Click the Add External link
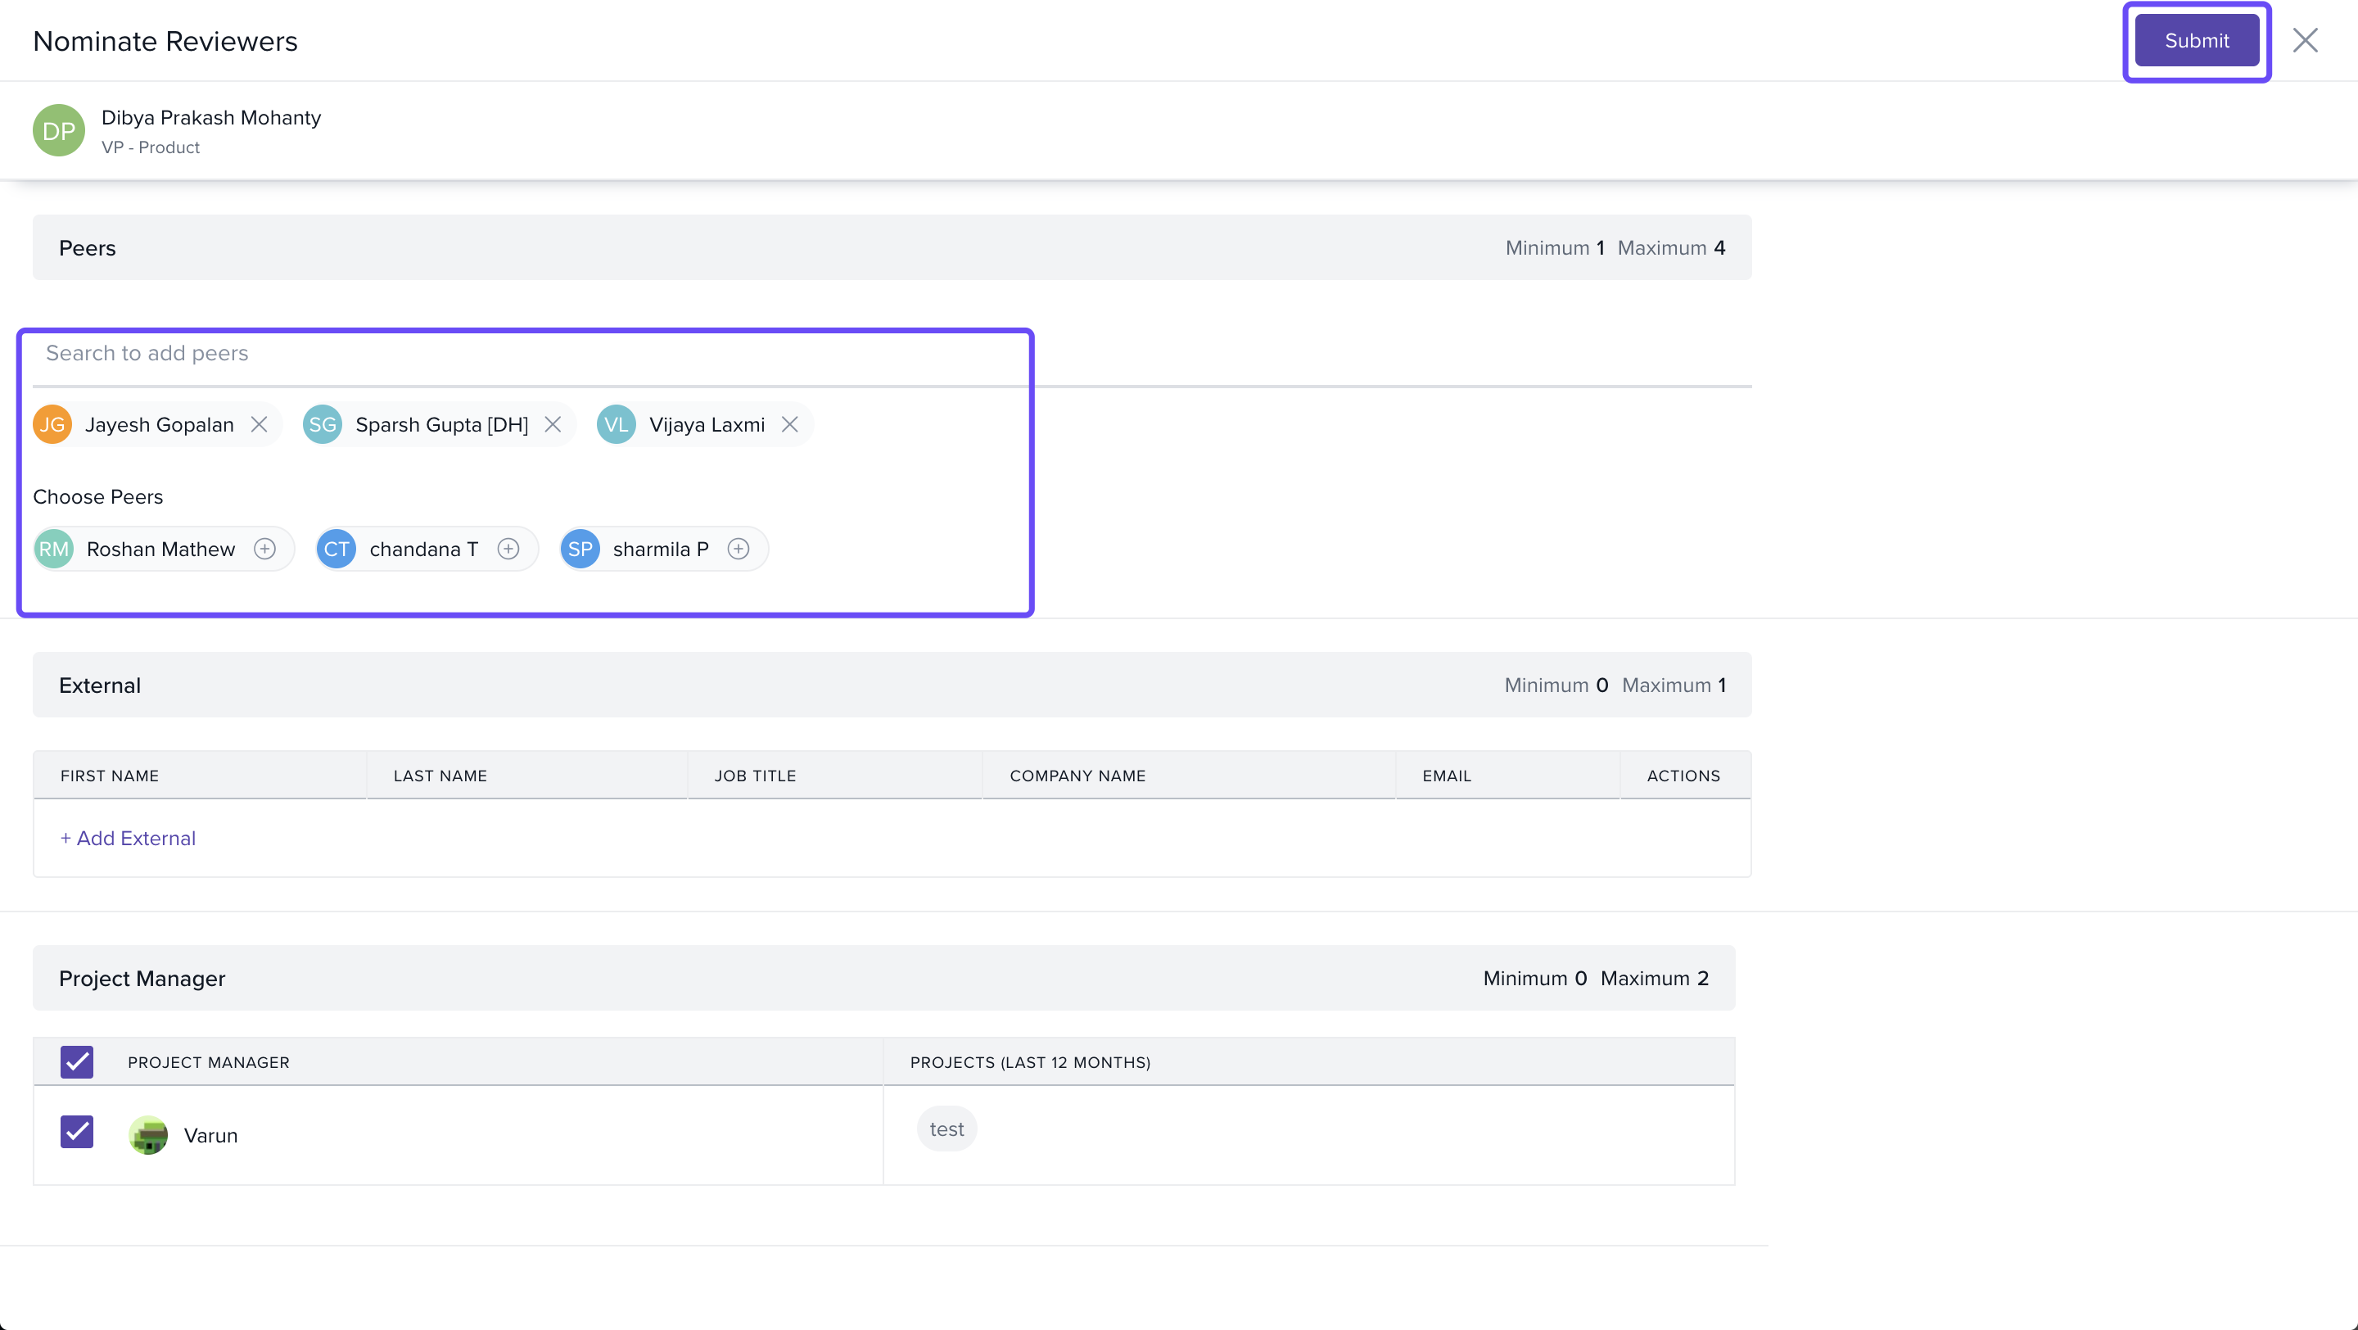Screen dimensions: 2358x1330 click(127, 839)
